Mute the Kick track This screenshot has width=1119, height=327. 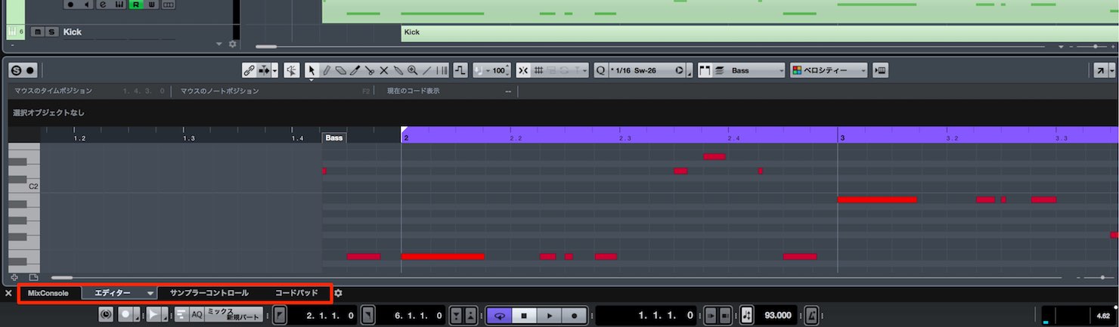click(36, 32)
